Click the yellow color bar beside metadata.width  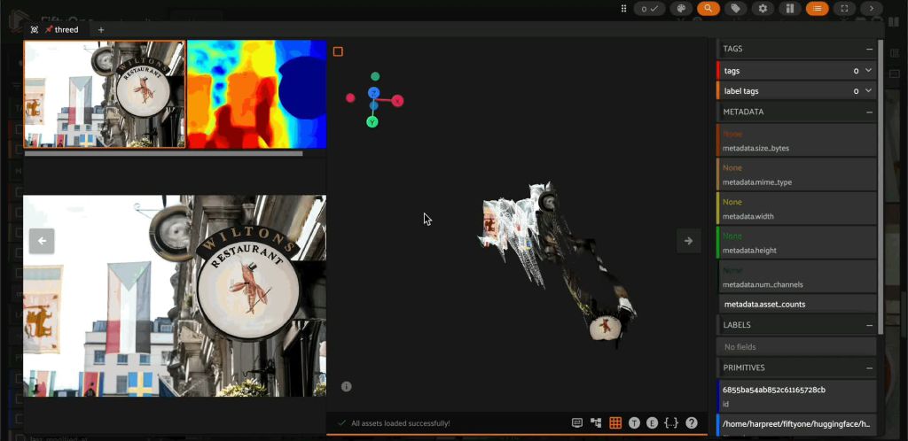[x=718, y=209]
